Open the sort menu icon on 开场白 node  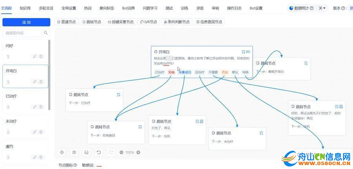(x=243, y=52)
